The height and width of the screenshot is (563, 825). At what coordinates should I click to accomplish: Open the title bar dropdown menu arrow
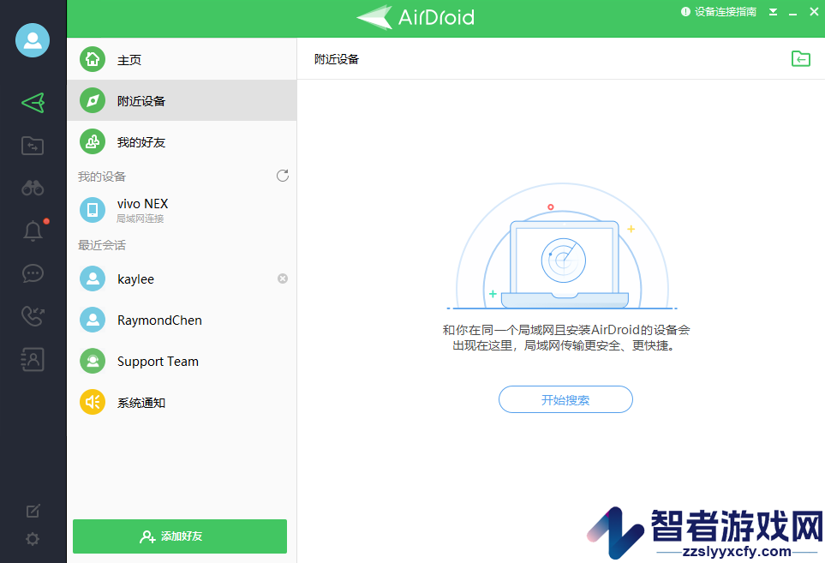pos(773,12)
